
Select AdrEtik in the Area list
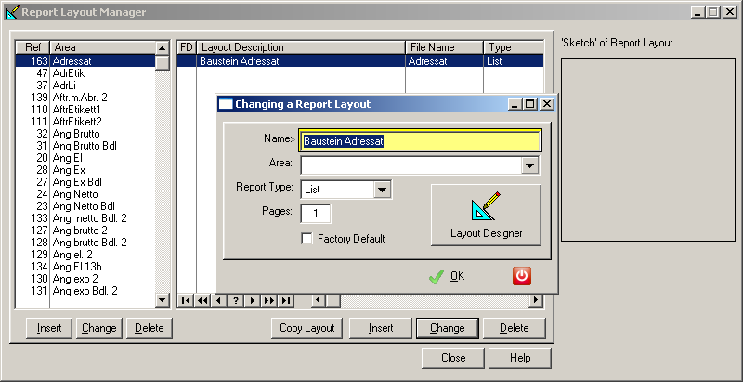click(85, 73)
